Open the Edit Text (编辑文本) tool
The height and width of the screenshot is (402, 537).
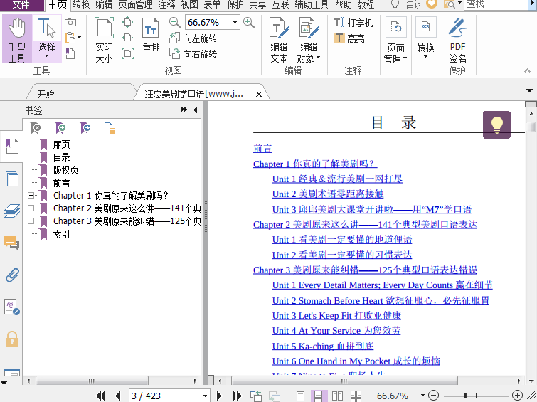[279, 41]
